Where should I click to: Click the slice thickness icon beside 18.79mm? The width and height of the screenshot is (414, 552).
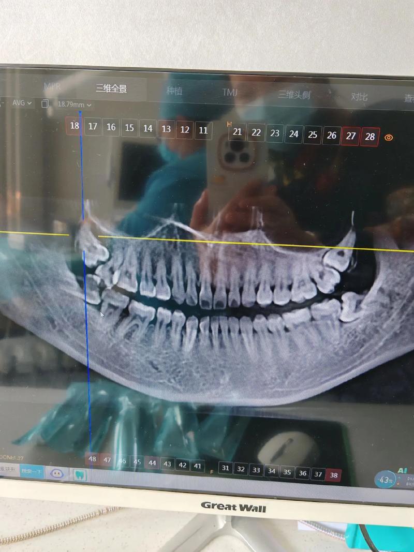(46, 104)
